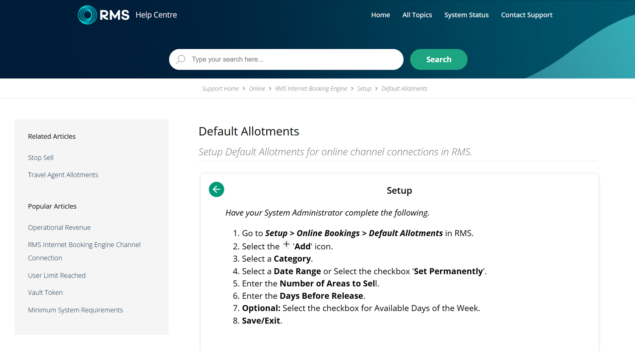Viewport: 635px width, 351px height.
Task: Open Contact Support in top navigation
Action: pyautogui.click(x=527, y=15)
